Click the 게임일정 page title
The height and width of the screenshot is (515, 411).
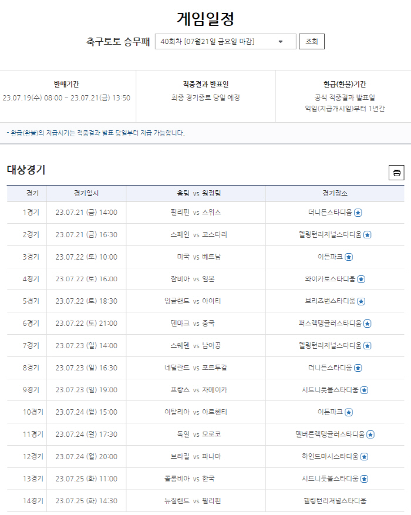click(x=206, y=18)
